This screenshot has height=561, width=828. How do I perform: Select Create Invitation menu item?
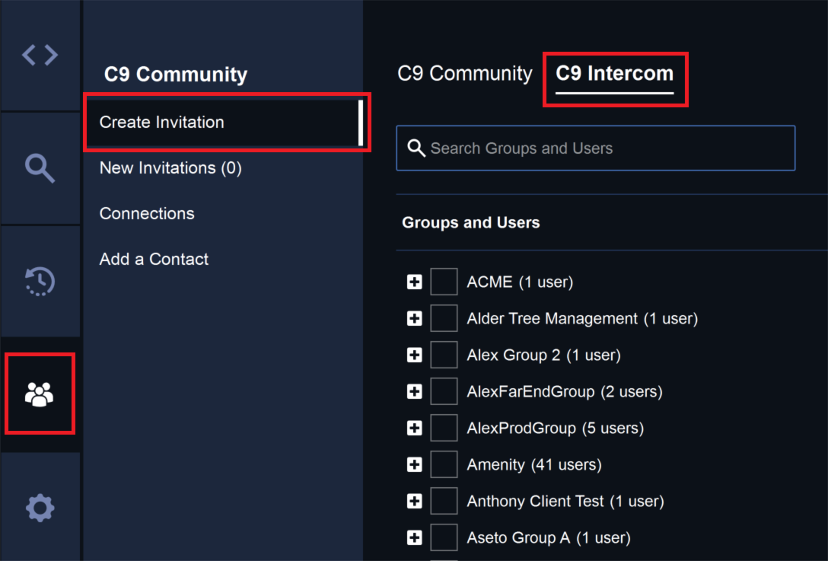coord(225,122)
